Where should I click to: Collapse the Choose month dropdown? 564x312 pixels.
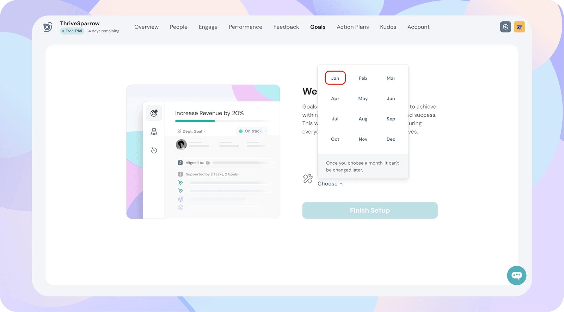(330, 184)
